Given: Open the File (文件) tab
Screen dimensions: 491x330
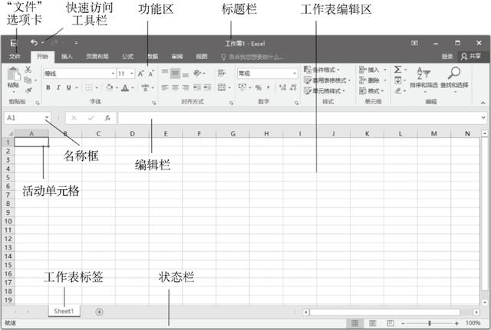Looking at the screenshot, I should click(15, 57).
